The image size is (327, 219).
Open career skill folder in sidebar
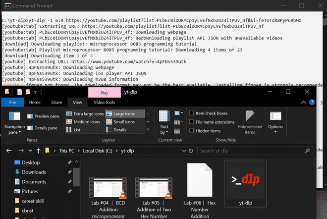33,201
